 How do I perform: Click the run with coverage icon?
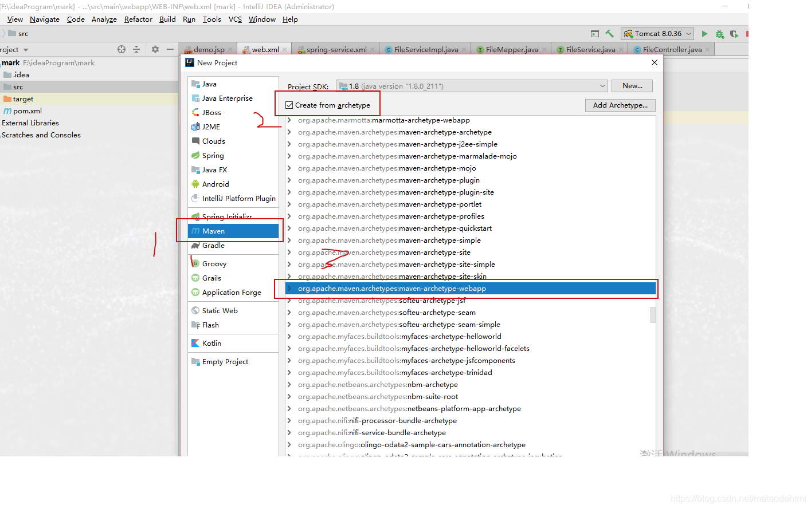click(x=734, y=34)
